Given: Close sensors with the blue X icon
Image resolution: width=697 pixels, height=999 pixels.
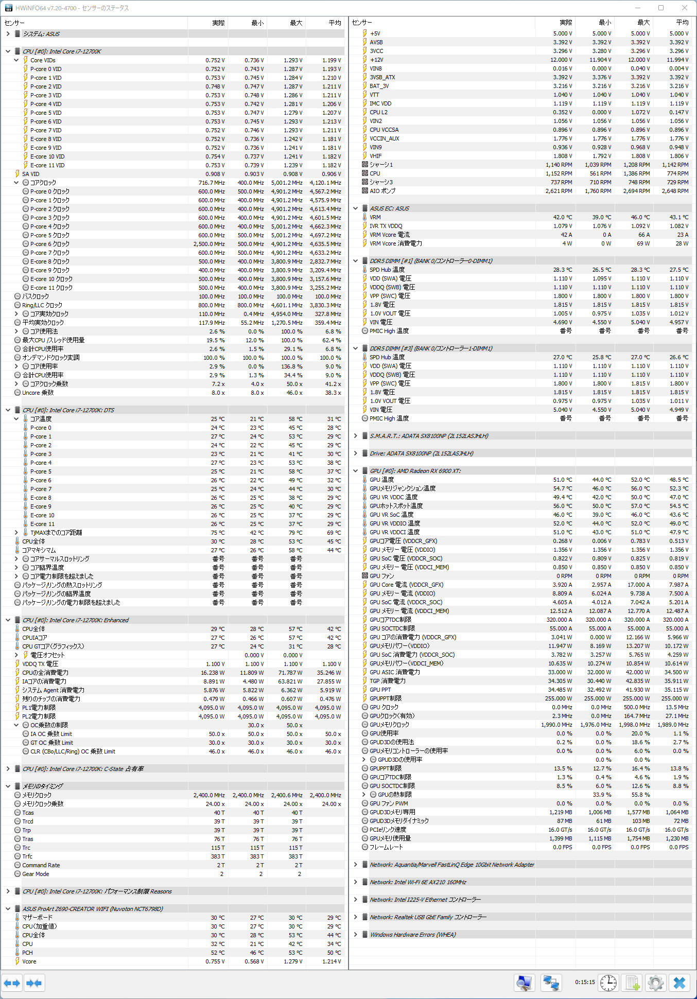Looking at the screenshot, I should (679, 983).
